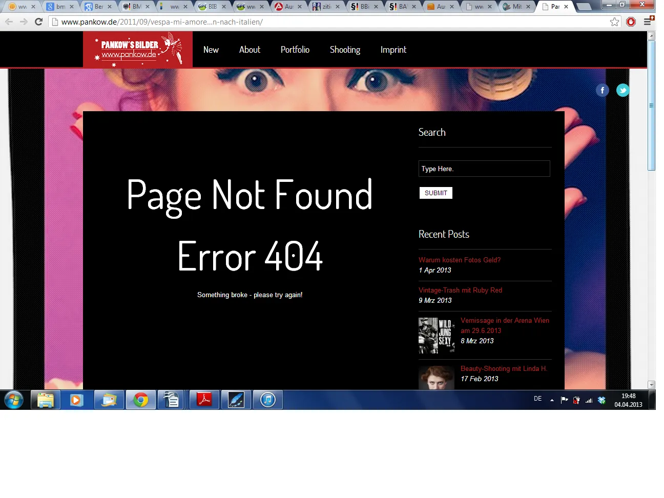
Task: Reload the page with the refresh icon
Action: [x=38, y=22]
